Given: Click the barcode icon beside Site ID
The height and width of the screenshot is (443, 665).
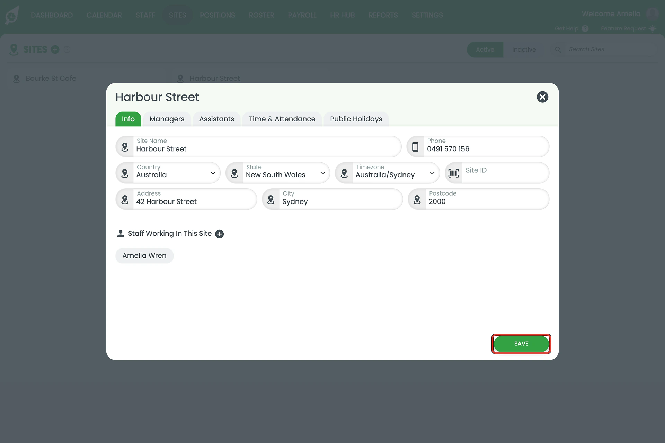Looking at the screenshot, I should [x=453, y=173].
